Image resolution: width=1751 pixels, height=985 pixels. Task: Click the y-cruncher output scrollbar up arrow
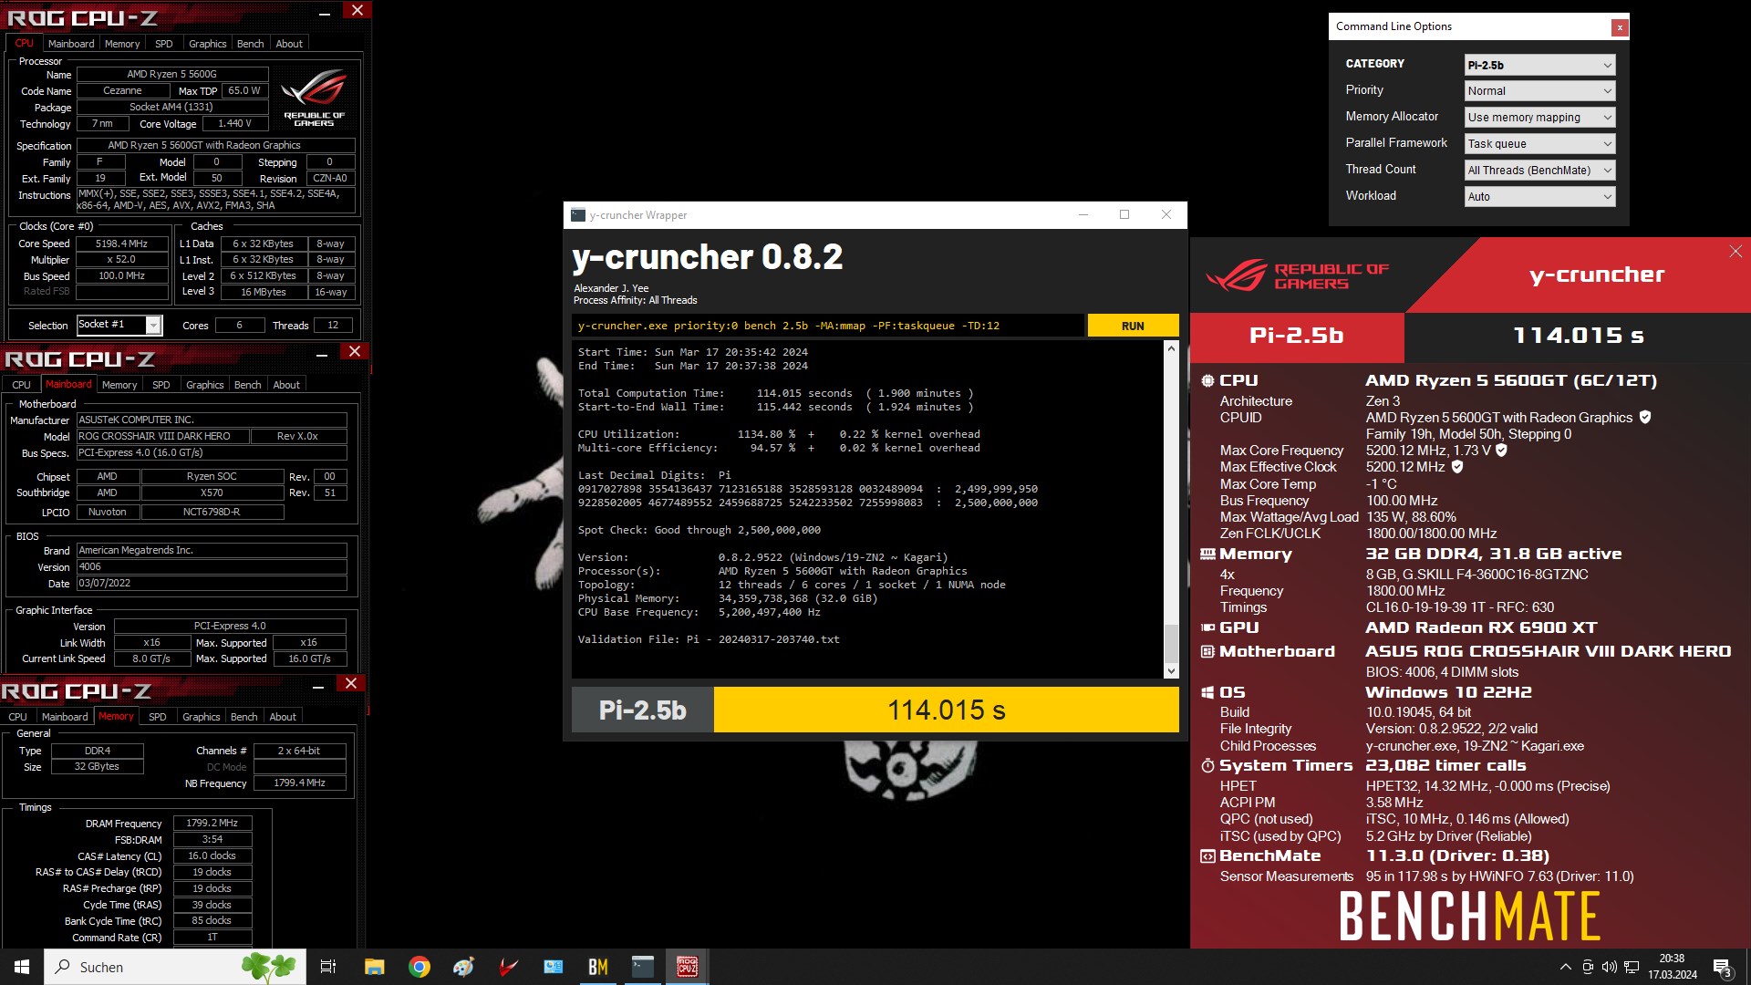click(x=1171, y=348)
